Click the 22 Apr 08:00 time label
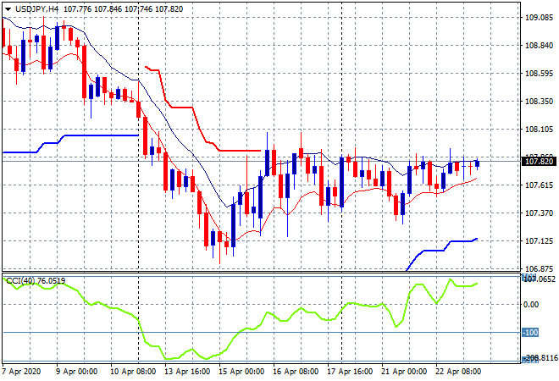The width and height of the screenshot is (559, 381). pyautogui.click(x=458, y=372)
